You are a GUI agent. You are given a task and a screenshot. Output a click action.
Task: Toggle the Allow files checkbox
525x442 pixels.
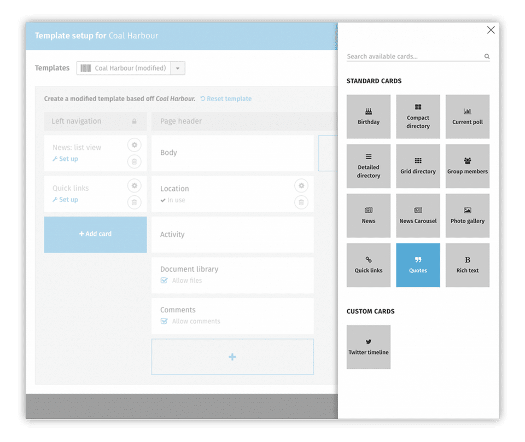point(164,280)
